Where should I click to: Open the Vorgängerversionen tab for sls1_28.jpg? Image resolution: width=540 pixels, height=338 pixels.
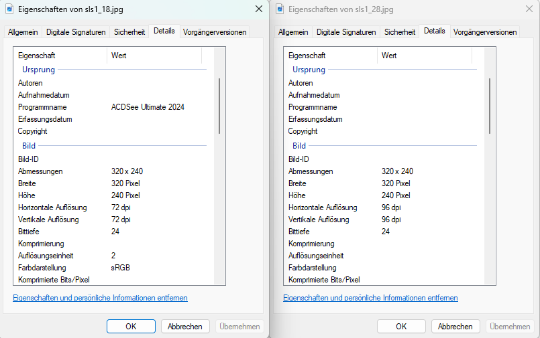tap(485, 31)
